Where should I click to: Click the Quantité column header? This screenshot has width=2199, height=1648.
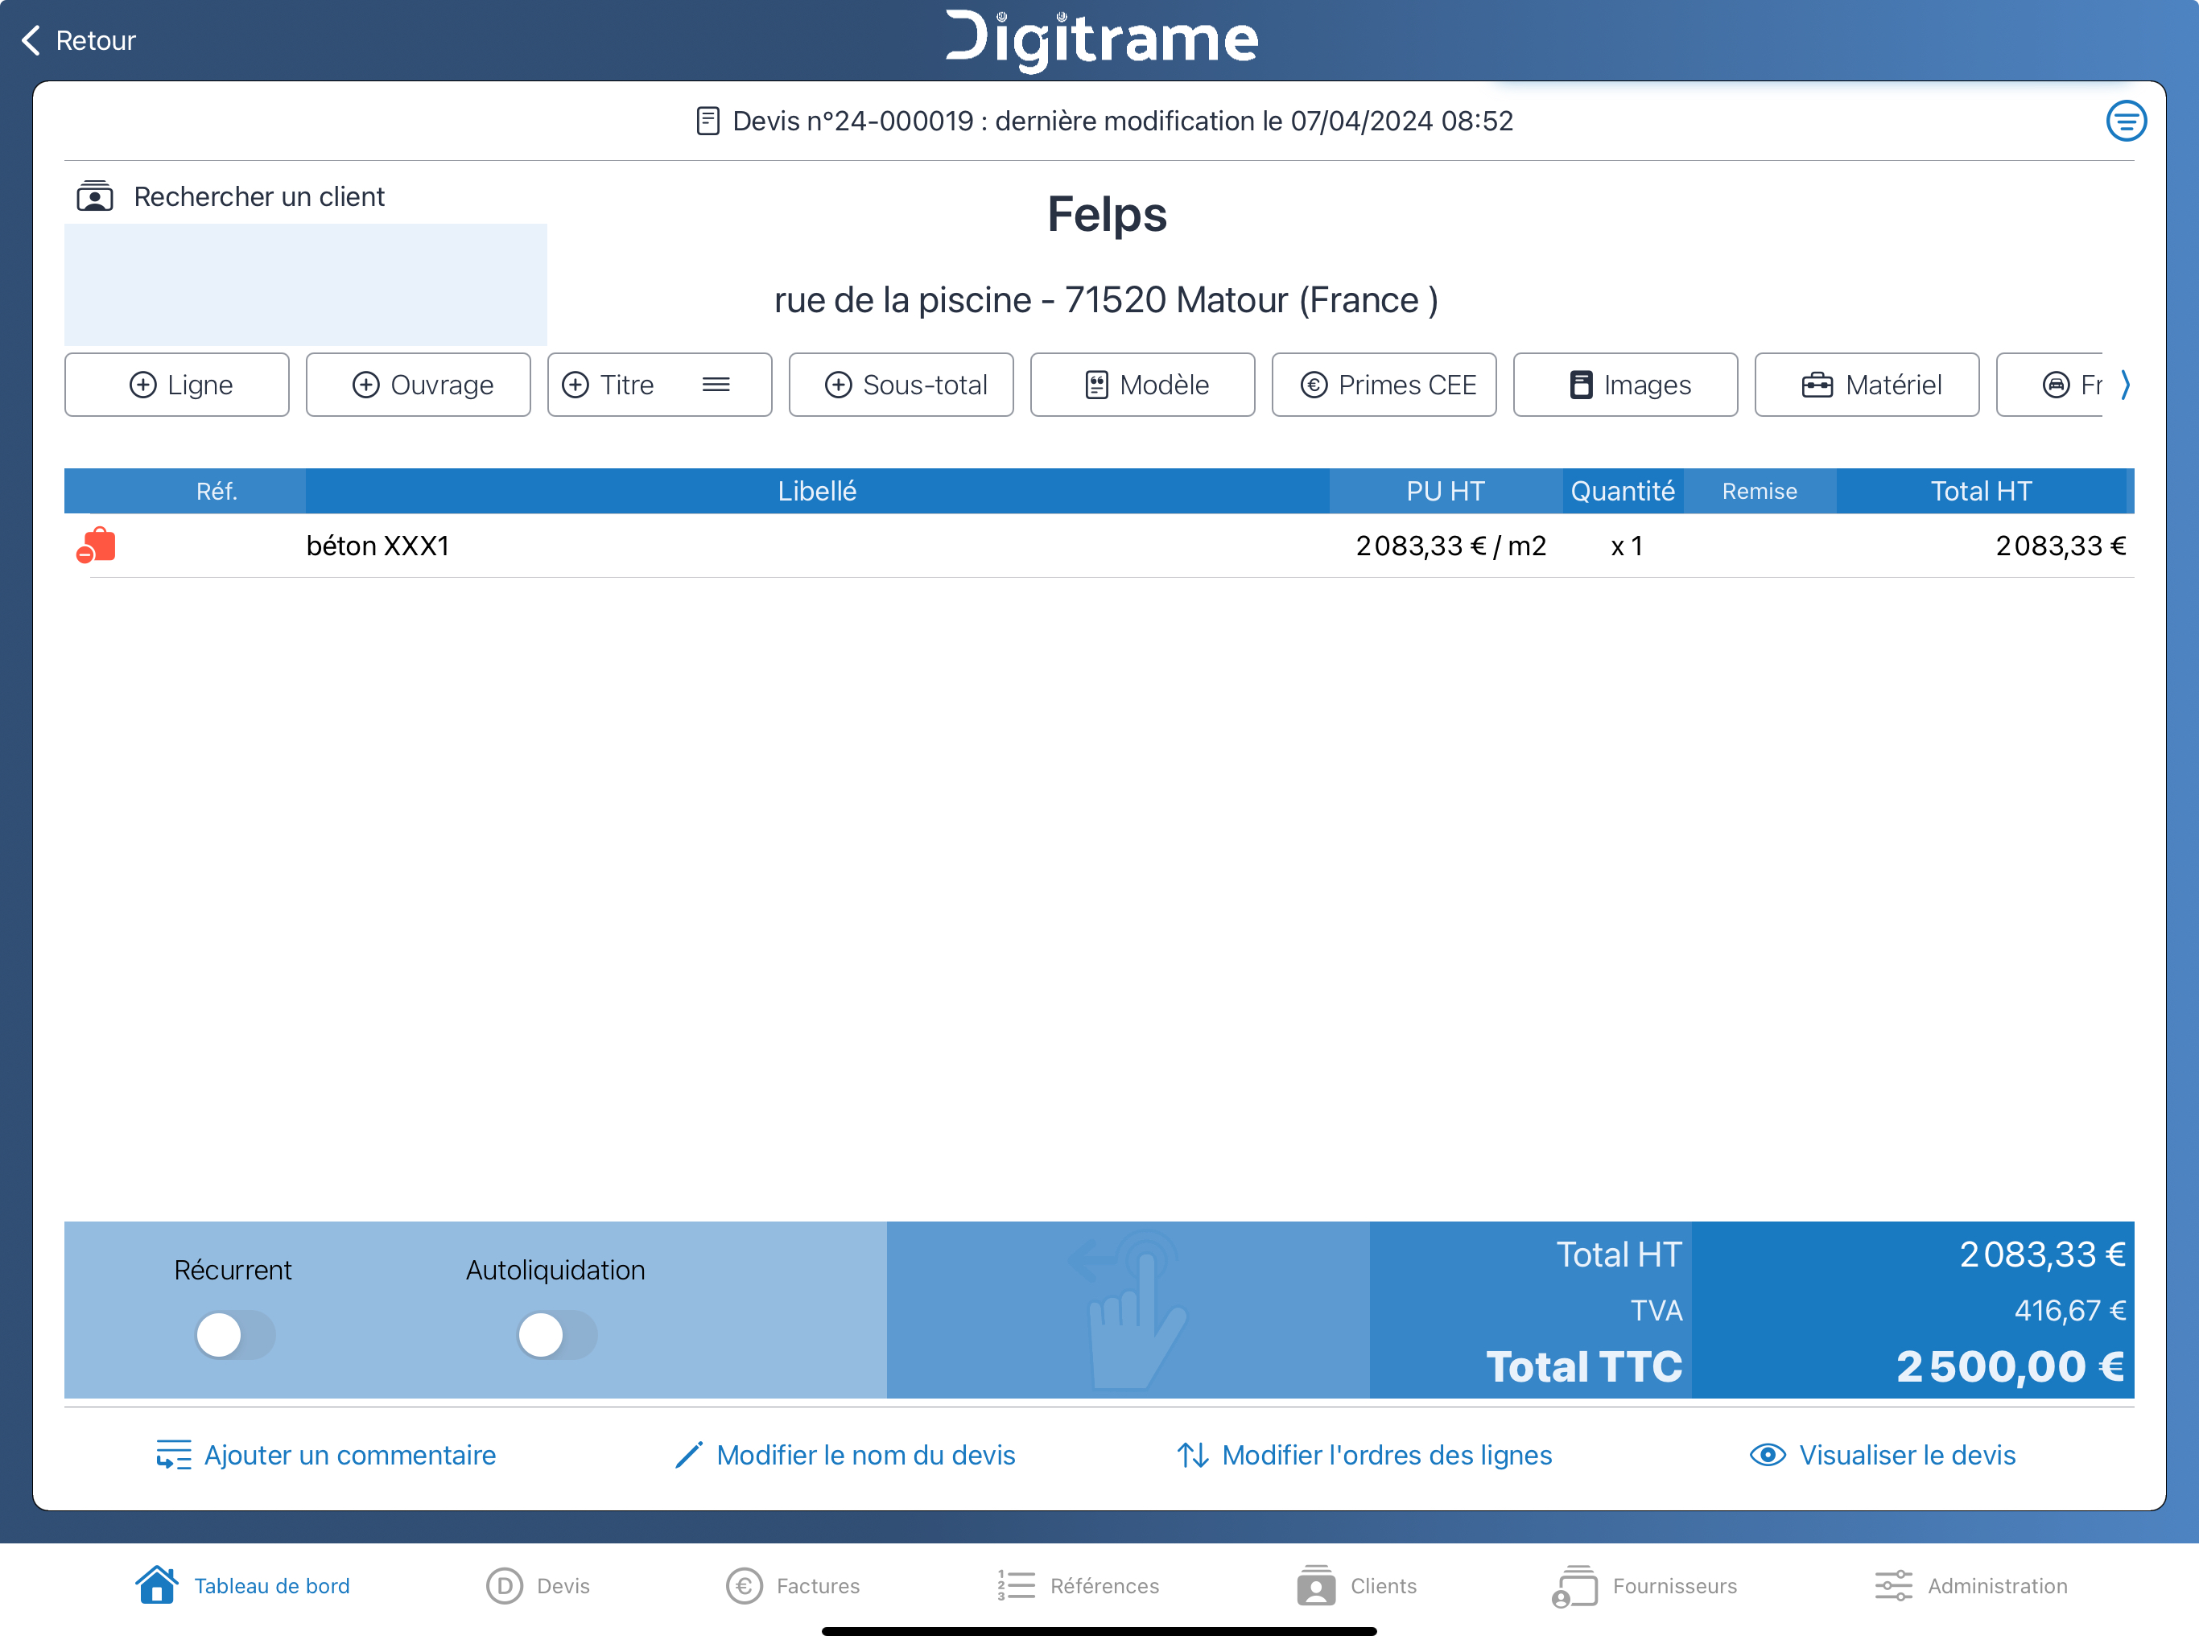coord(1623,491)
